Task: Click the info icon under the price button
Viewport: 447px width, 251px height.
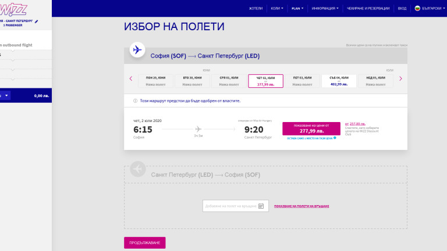Action: 335,138
